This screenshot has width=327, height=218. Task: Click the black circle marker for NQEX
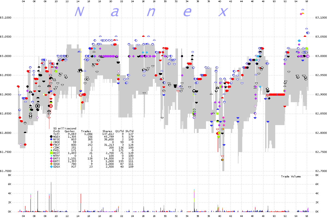click(x=51, y=136)
